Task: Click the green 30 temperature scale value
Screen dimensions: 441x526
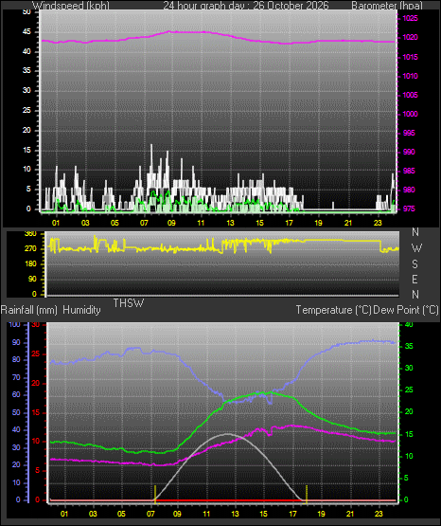Action: 409,368
